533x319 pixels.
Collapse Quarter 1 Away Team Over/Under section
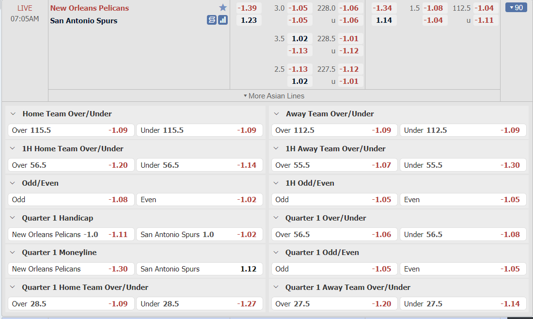click(276, 287)
